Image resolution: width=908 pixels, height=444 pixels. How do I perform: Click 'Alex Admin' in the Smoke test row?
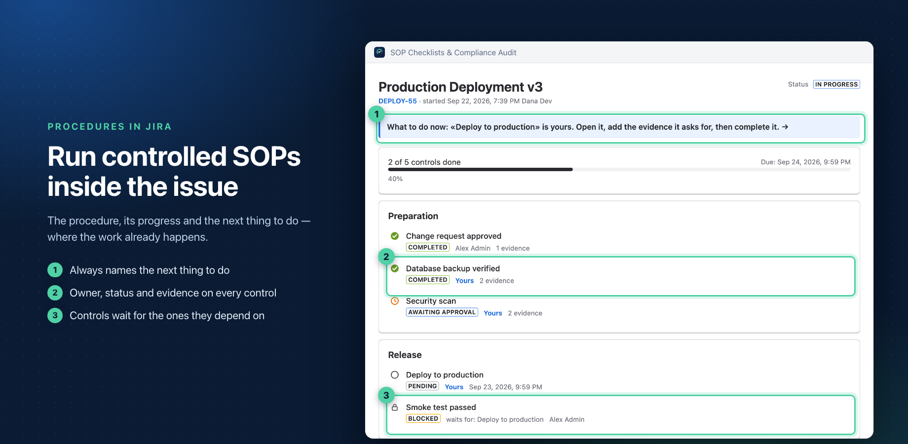pyautogui.click(x=567, y=420)
